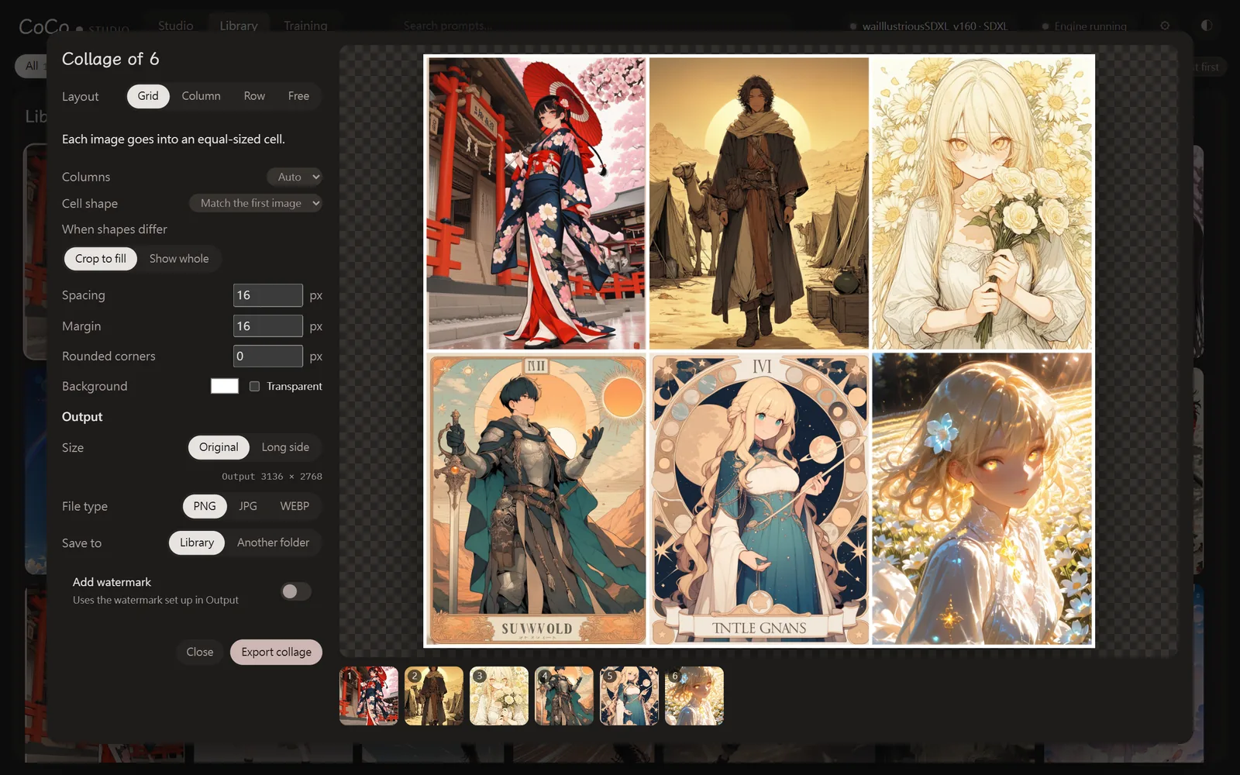1240x775 pixels.
Task: Set output size to Original
Action: coord(219,447)
